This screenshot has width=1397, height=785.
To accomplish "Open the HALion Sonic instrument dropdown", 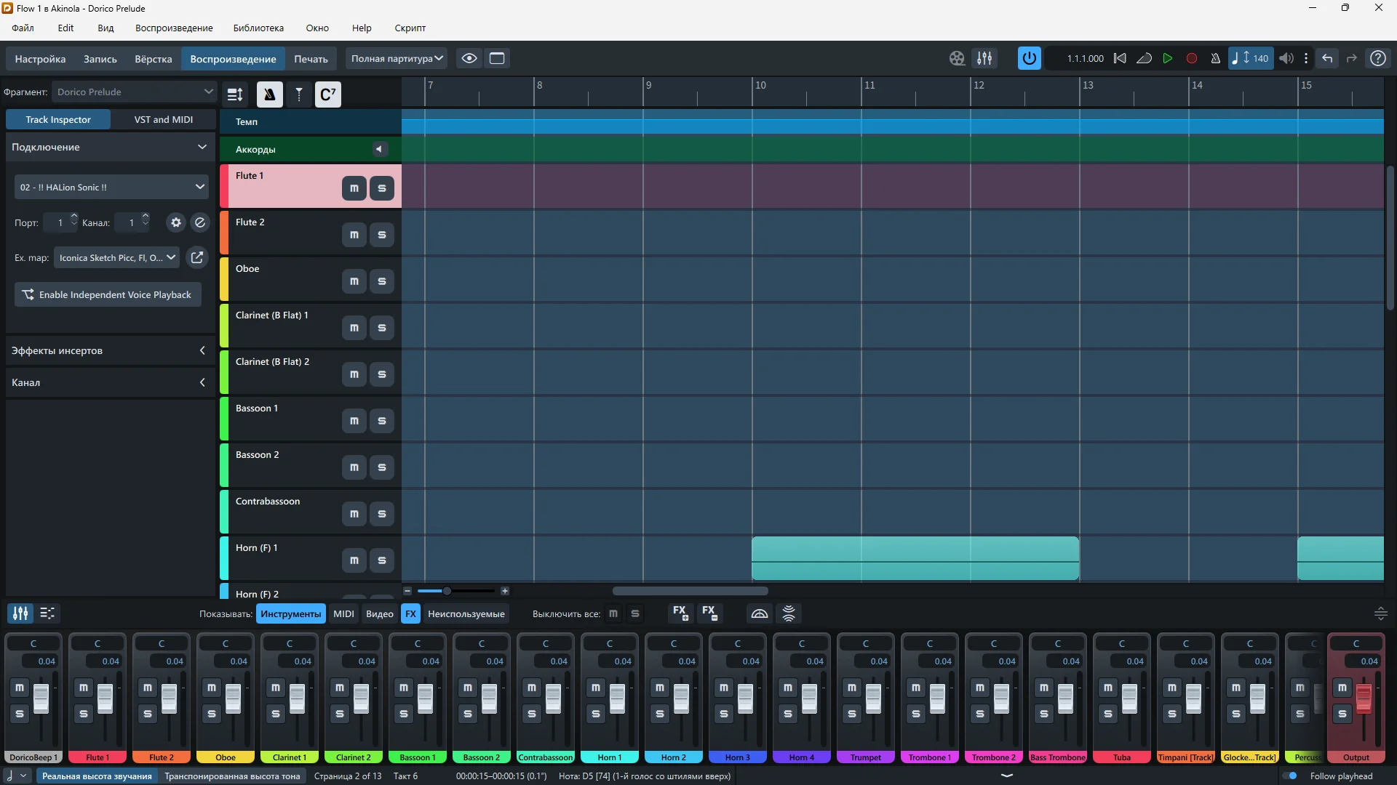I will pyautogui.click(x=111, y=187).
